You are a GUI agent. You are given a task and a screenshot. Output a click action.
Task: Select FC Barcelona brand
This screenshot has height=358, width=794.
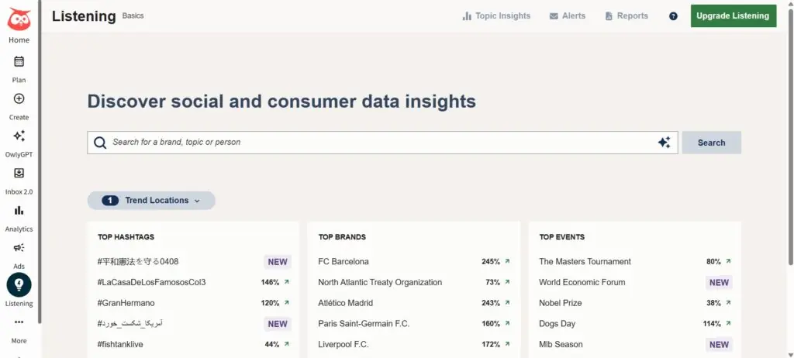coord(343,262)
